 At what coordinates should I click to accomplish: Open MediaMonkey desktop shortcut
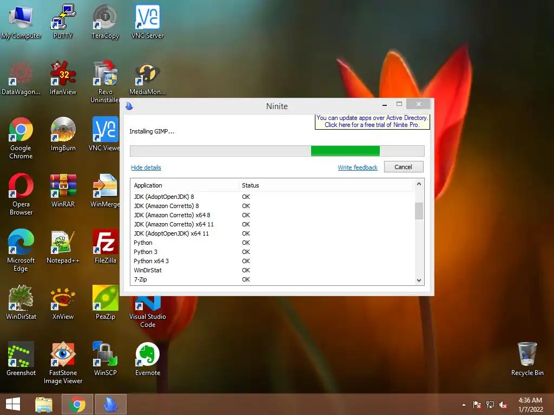point(147,78)
